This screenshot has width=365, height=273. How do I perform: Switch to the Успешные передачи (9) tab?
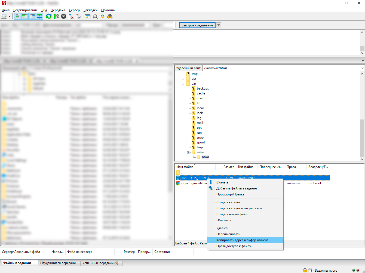100,263
